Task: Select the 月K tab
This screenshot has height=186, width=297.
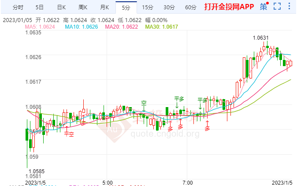Action: [x=104, y=7]
